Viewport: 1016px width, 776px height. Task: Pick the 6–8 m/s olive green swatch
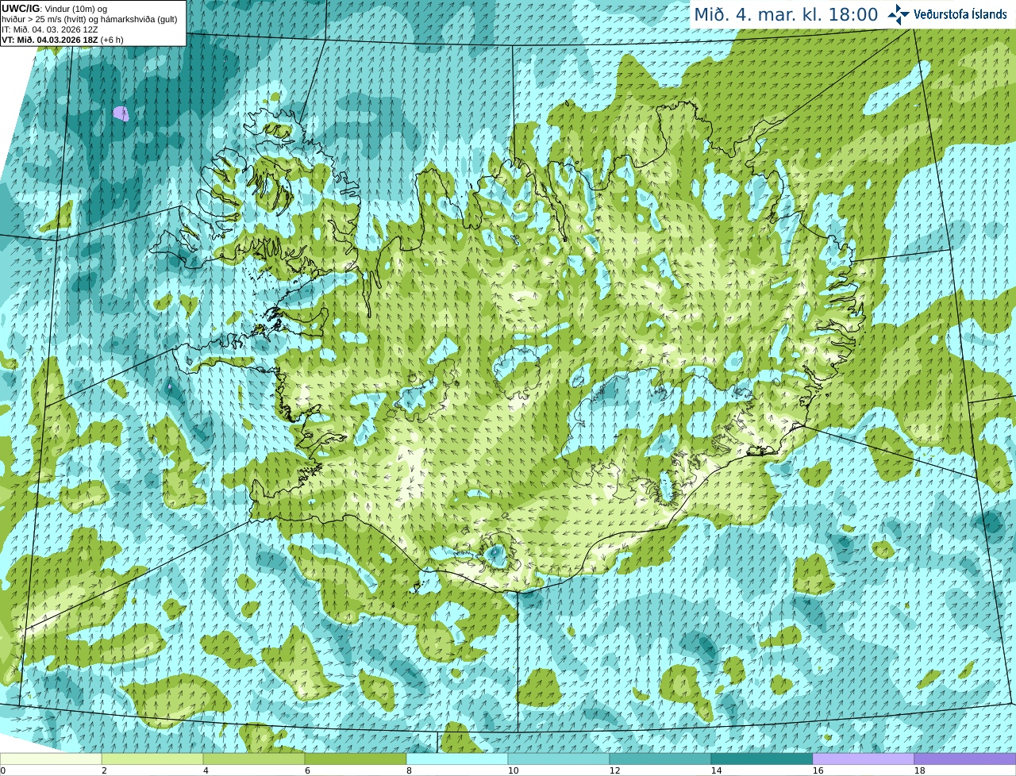point(356,759)
